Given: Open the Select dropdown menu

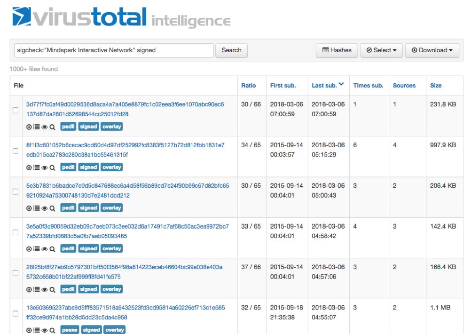Looking at the screenshot, I should [x=381, y=50].
